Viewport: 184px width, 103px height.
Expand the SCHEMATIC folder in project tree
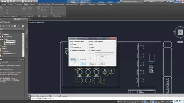(x=1, y=37)
